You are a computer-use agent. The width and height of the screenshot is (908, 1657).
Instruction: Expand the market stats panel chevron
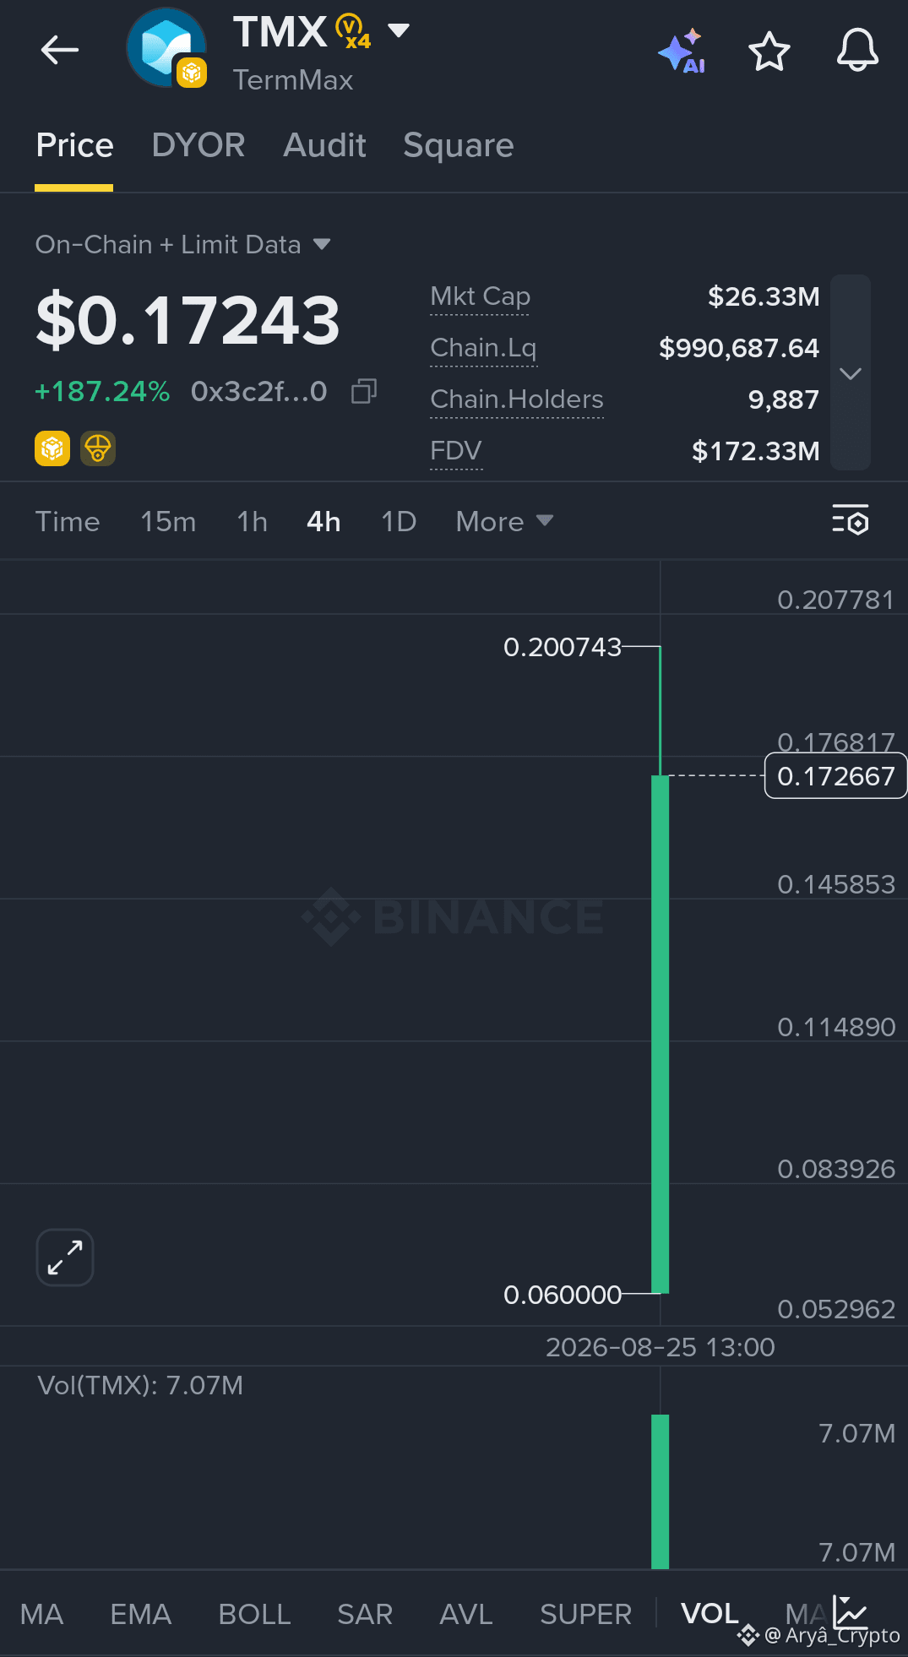click(851, 372)
